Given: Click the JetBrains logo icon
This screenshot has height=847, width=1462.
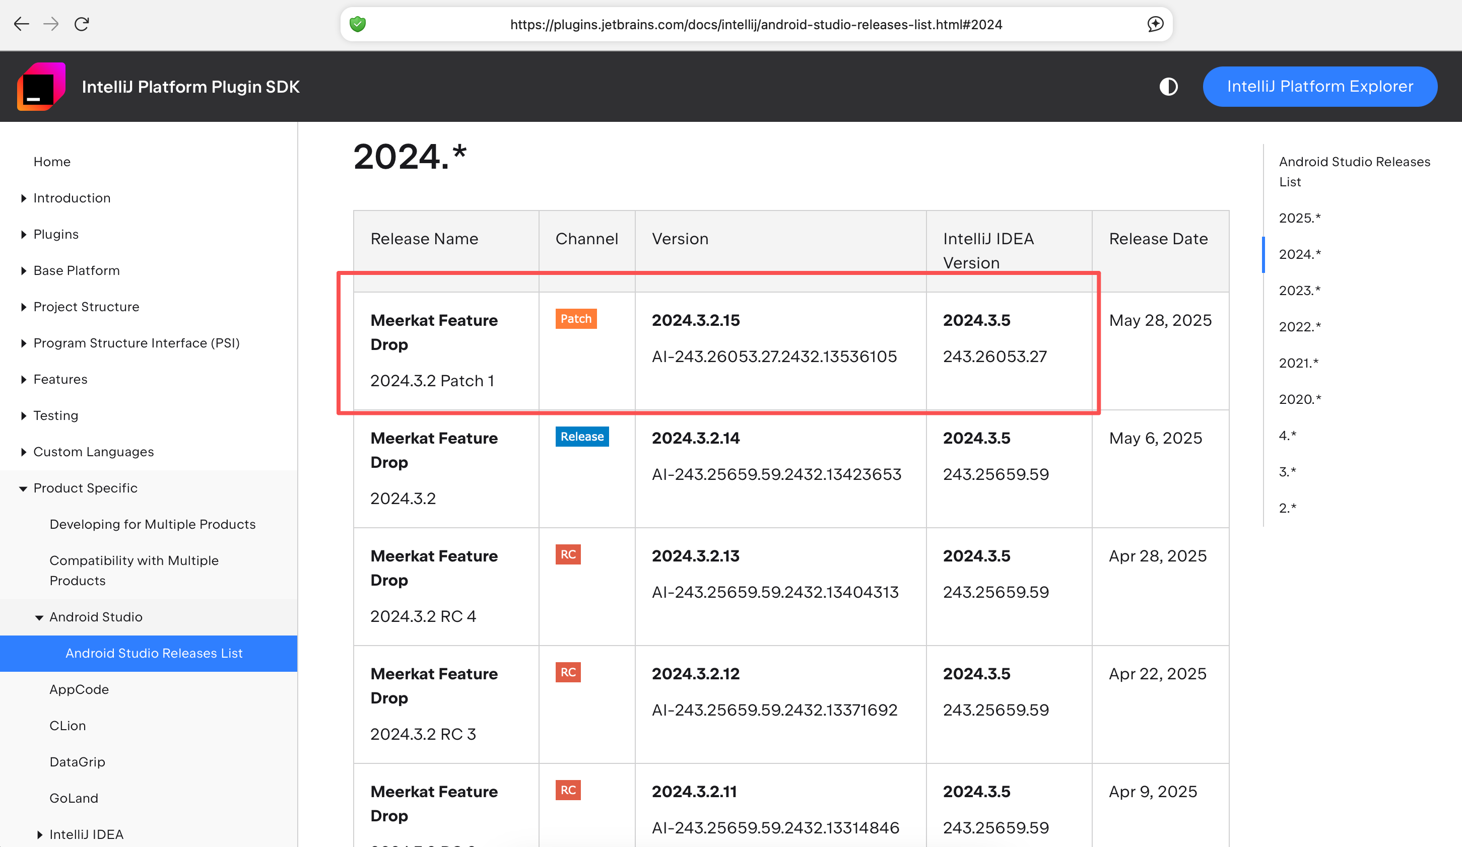Looking at the screenshot, I should (41, 87).
